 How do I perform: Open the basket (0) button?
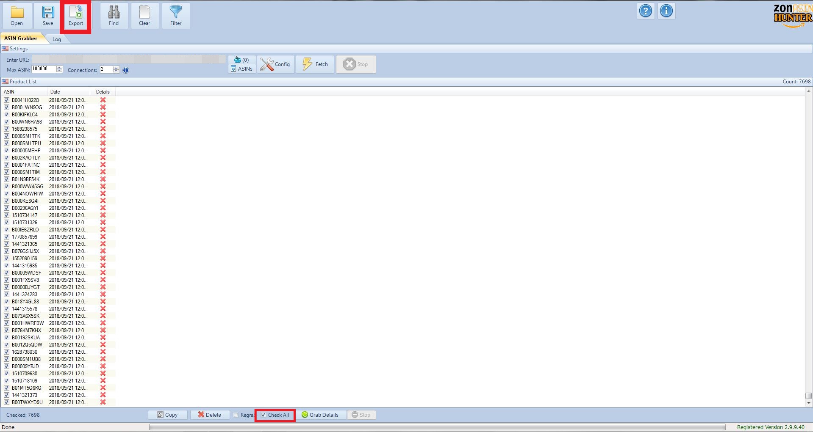pyautogui.click(x=242, y=60)
